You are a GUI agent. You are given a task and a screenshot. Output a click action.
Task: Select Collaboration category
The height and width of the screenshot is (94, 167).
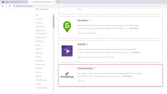coord(41,88)
